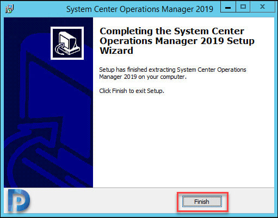The width and height of the screenshot is (278, 218).
Task: Click the "Setup has finished extracting" text line
Action: [172, 70]
